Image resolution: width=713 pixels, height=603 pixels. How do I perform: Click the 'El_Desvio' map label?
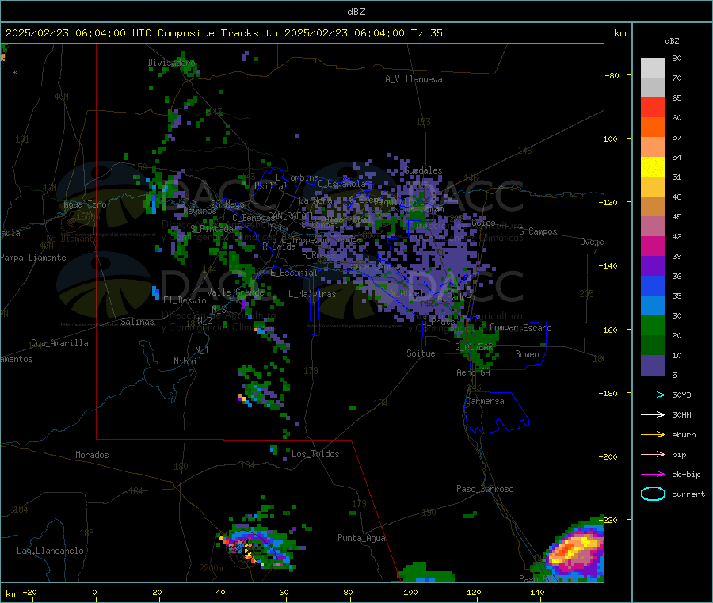185,300
